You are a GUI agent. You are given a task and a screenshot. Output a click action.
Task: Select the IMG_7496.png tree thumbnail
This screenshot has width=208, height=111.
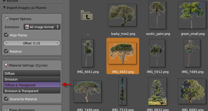(88, 91)
